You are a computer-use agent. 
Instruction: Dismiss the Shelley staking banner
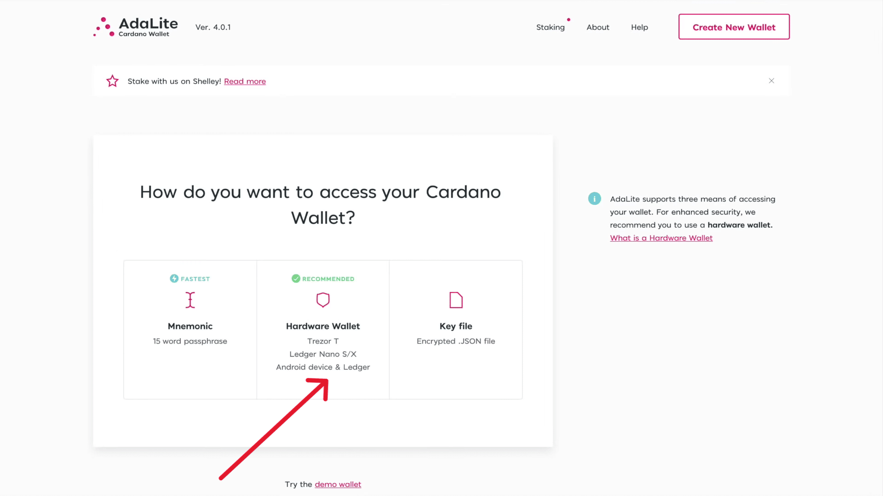click(771, 81)
